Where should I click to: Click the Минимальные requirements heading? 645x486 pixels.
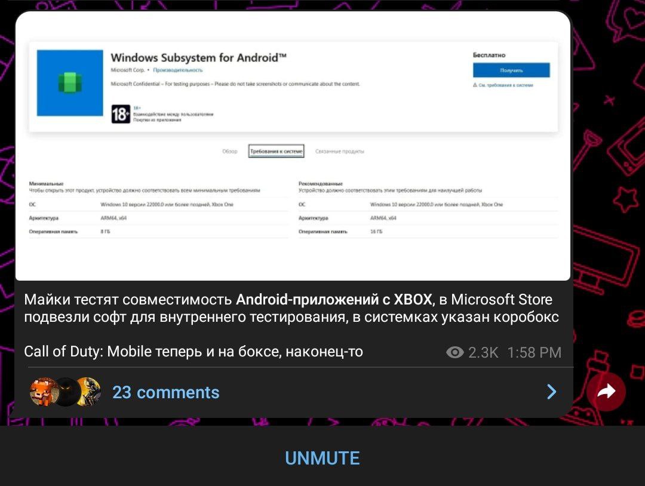point(46,183)
